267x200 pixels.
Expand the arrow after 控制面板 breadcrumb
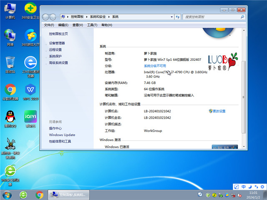coord(87,17)
